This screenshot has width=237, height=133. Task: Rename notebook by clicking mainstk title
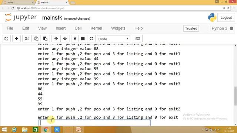(x=52, y=18)
